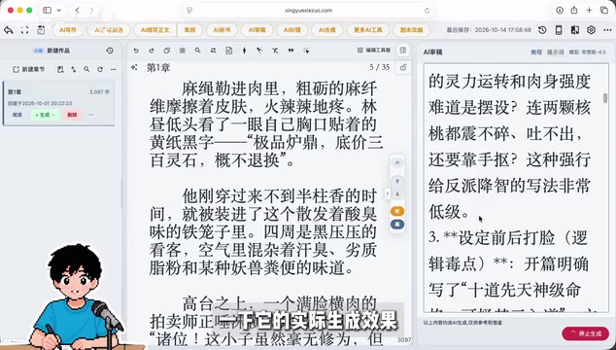Open history icon next to 新建作品

(x=110, y=51)
